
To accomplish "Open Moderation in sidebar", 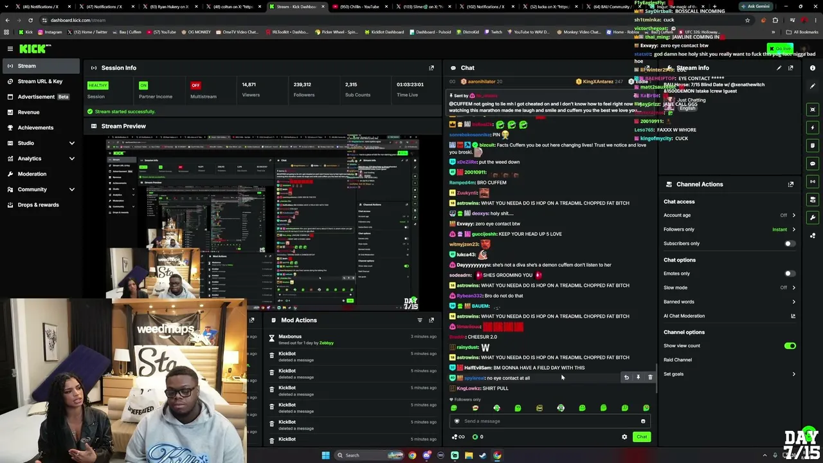I will click(x=40, y=174).
